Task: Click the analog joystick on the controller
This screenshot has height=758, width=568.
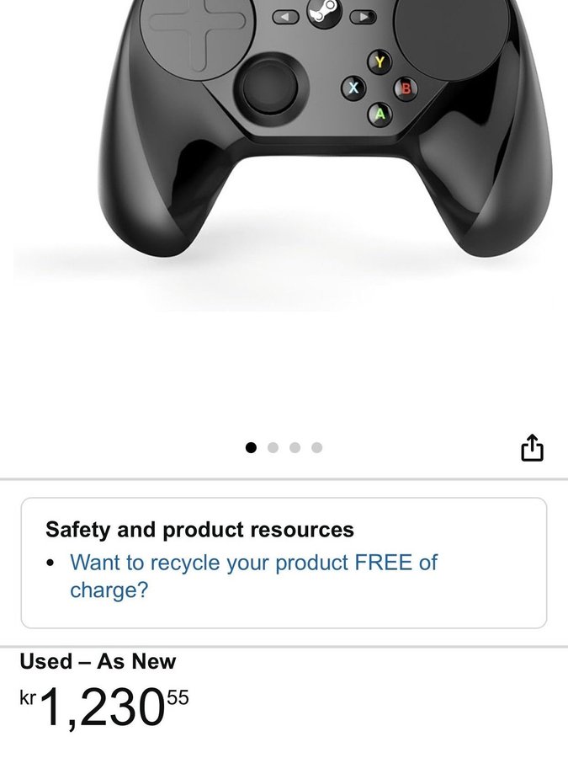Action: [270, 86]
